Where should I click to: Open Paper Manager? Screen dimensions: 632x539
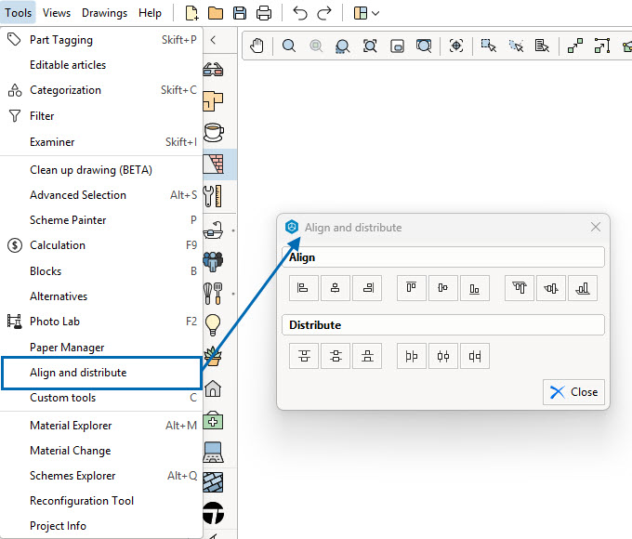pos(101,348)
